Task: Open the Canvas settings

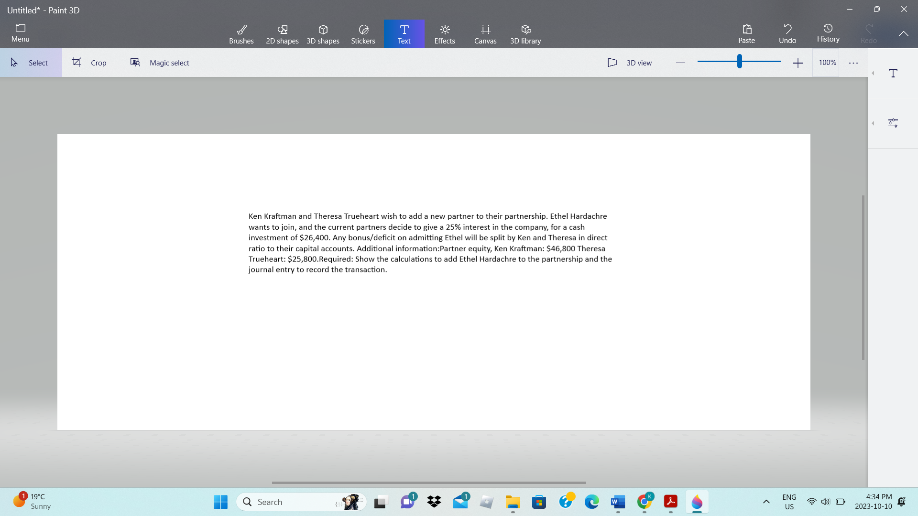Action: [485, 34]
